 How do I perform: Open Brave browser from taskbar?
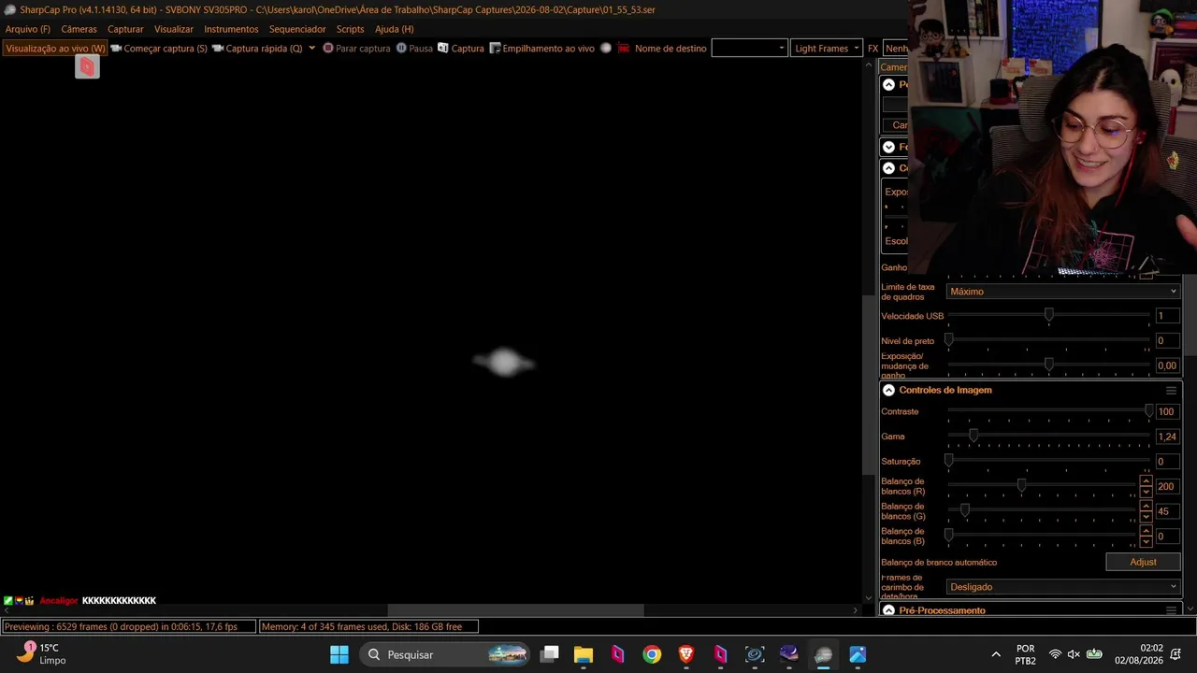pyautogui.click(x=686, y=654)
